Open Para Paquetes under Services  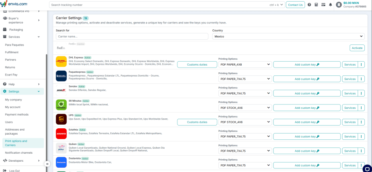[14, 45]
